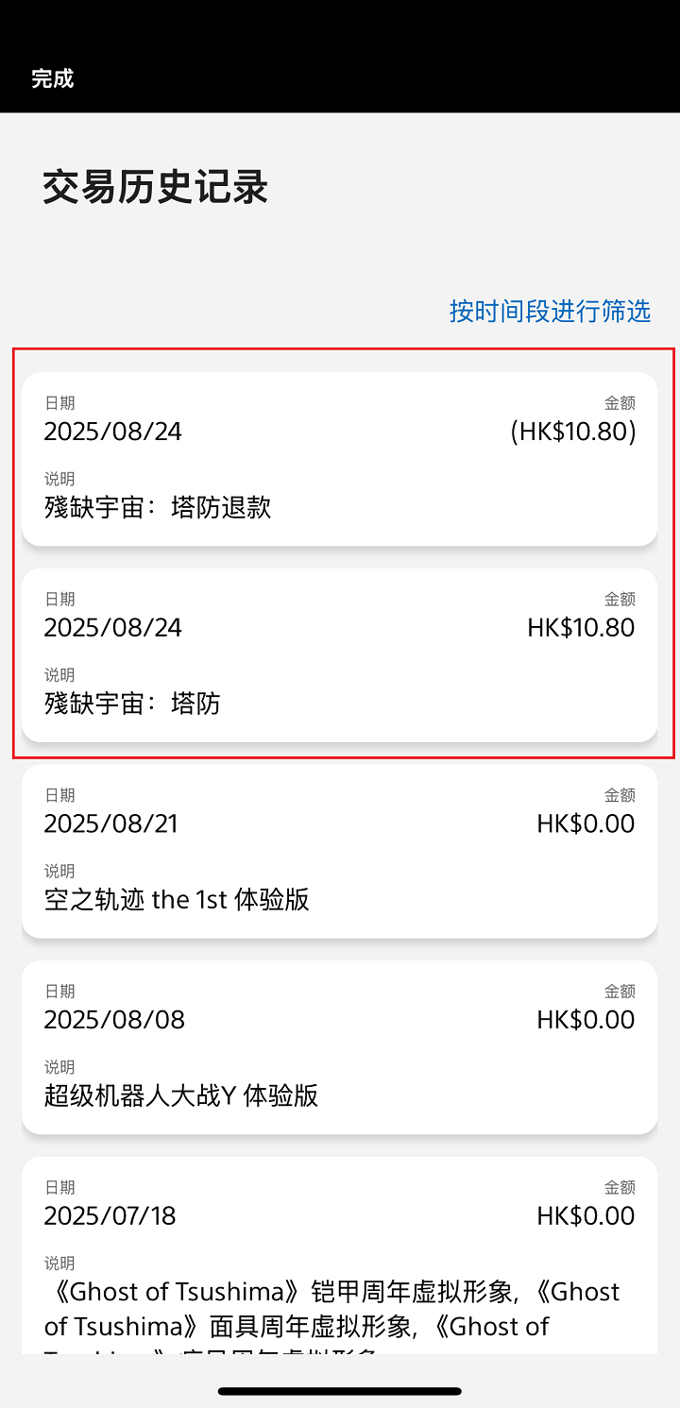Tap the 金额 label on the 塔防退款 card

620,403
